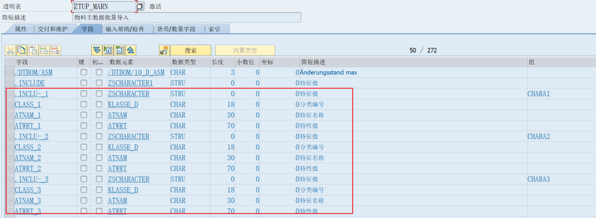Open the .INCLU-_3 field link
The width and height of the screenshot is (596, 218).
[x=31, y=179]
